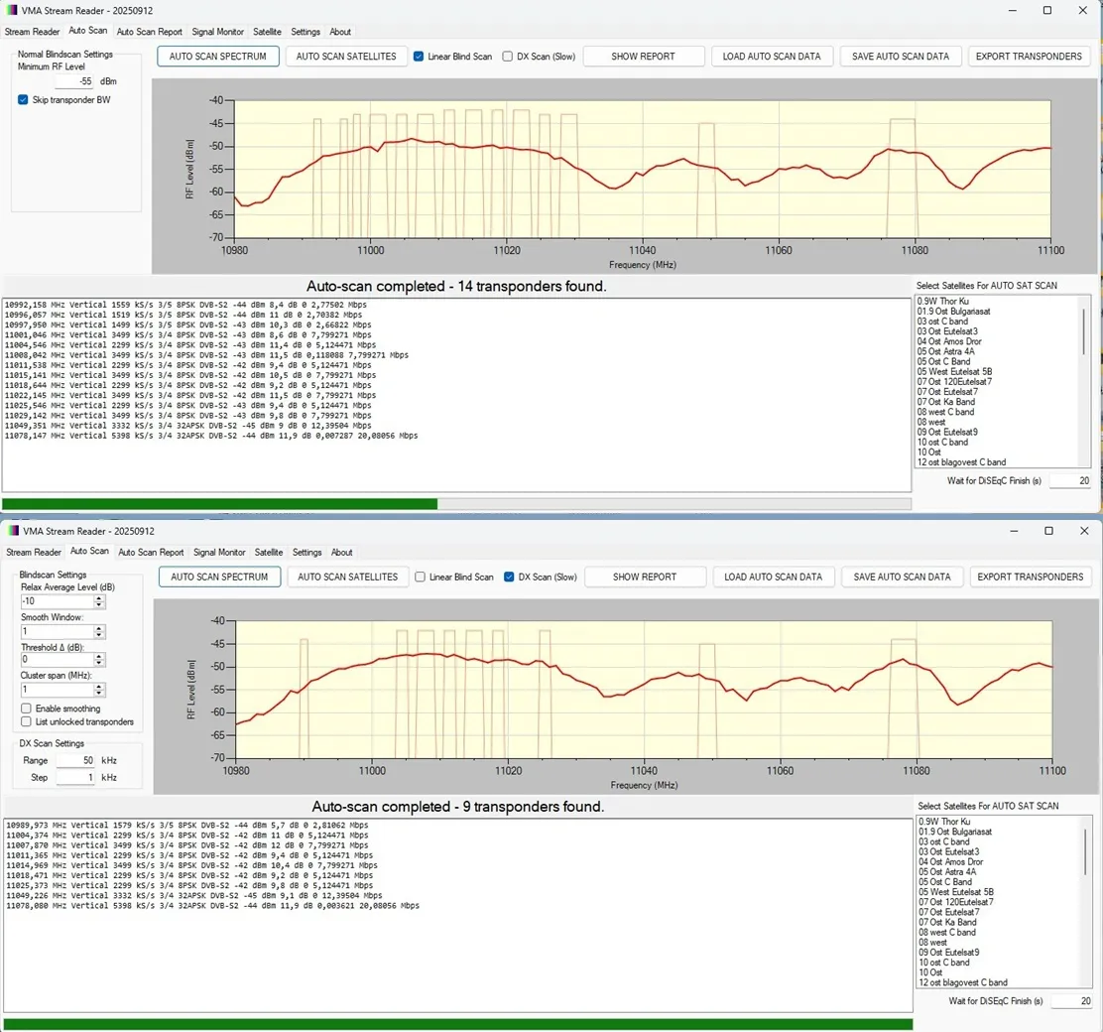Click the VMA Stream Reader icon in bottom window title bar
The image size is (1103, 1032).
pos(13,531)
